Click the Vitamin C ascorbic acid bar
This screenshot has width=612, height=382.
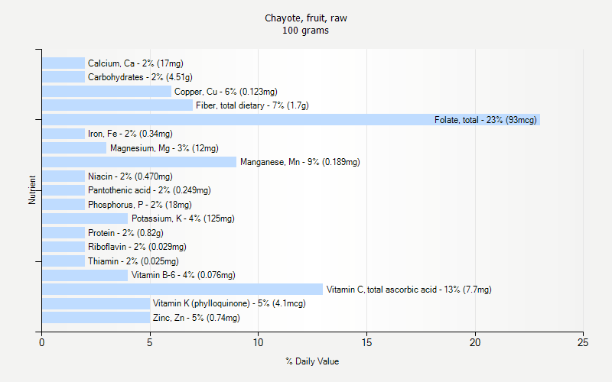[182, 290]
